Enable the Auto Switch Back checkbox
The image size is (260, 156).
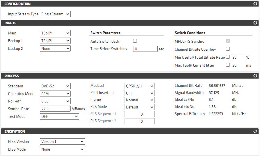[x=135, y=41]
